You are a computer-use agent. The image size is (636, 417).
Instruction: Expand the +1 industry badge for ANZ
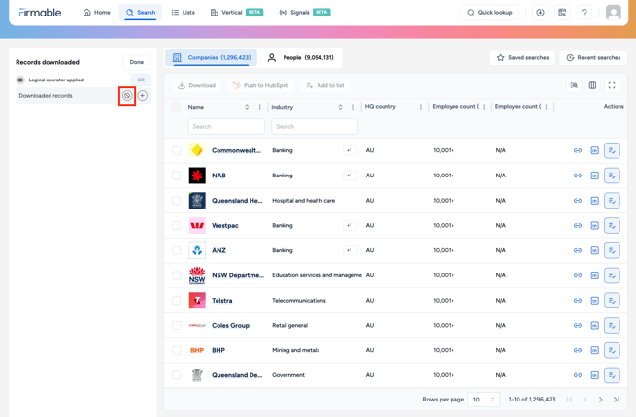tap(350, 250)
